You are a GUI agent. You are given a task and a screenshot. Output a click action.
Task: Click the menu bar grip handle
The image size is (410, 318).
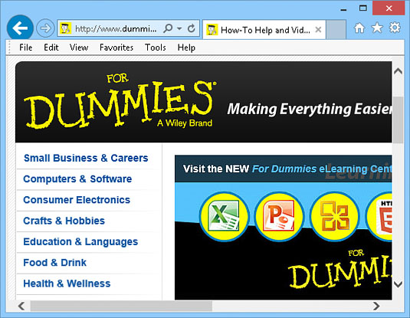pyautogui.click(x=10, y=48)
